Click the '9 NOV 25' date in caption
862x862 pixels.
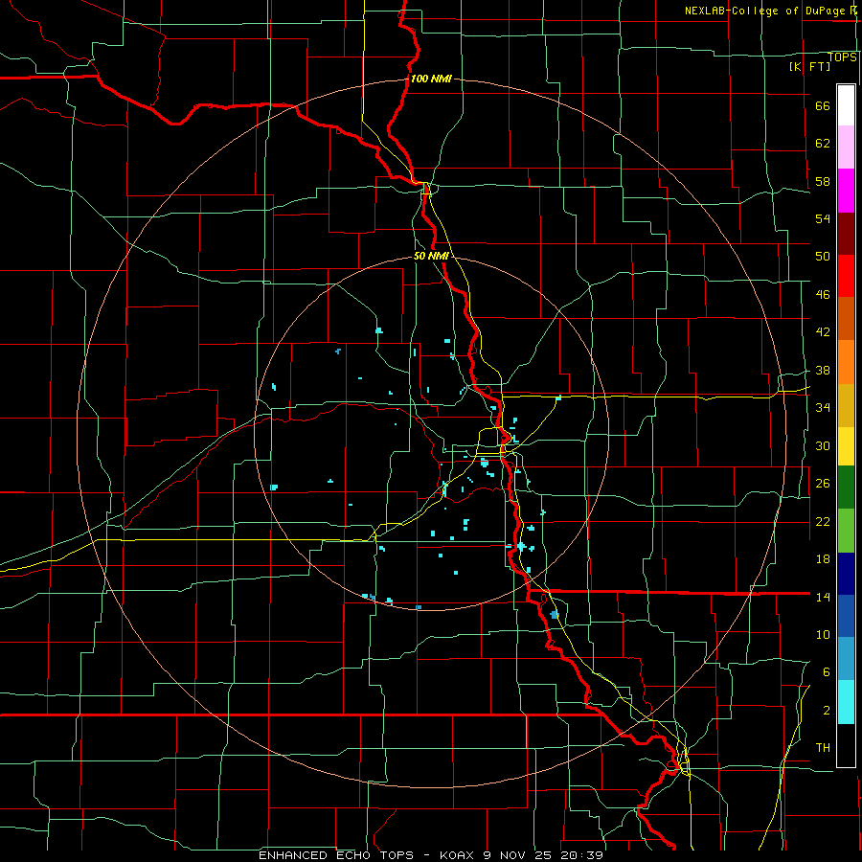(518, 855)
